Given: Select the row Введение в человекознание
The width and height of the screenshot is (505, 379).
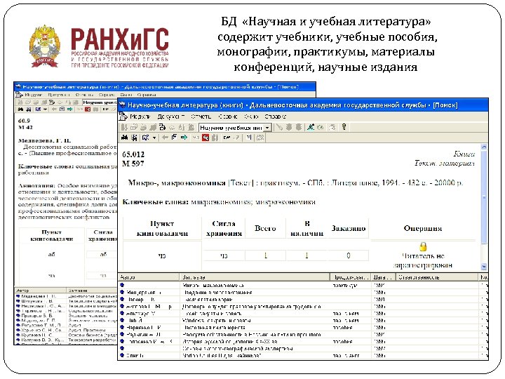Looking at the screenshot, I should [303, 292].
